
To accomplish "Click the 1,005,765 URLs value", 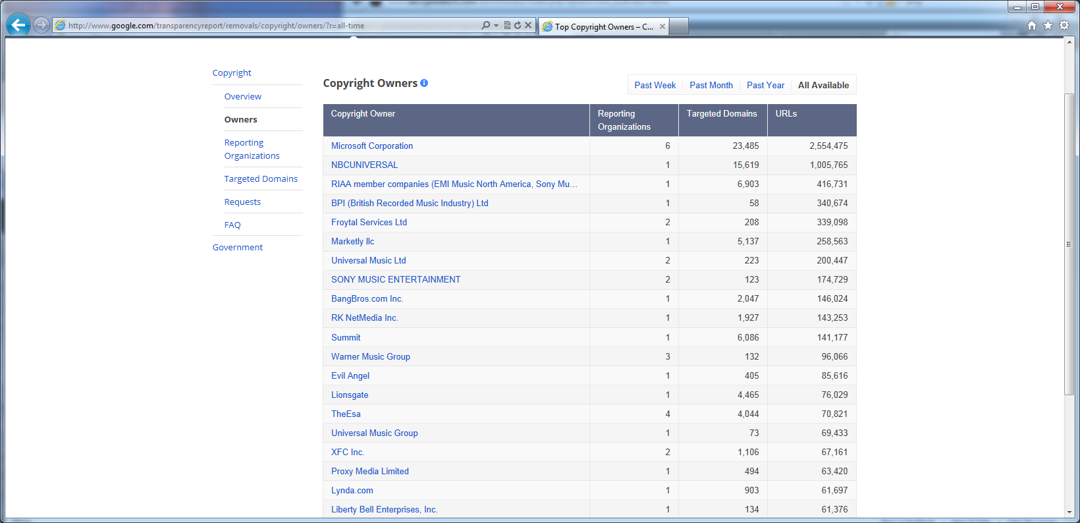I will click(828, 165).
